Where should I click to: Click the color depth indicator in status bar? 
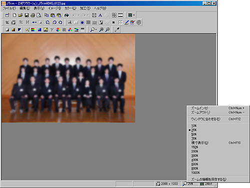pyautogui.click(x=206, y=183)
